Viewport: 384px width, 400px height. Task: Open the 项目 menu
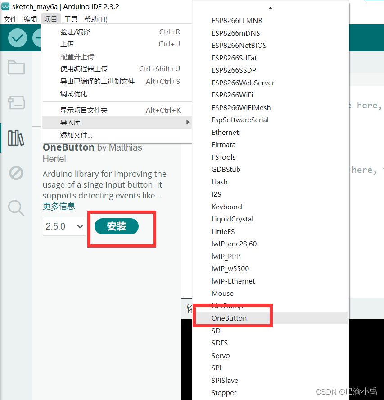50,19
